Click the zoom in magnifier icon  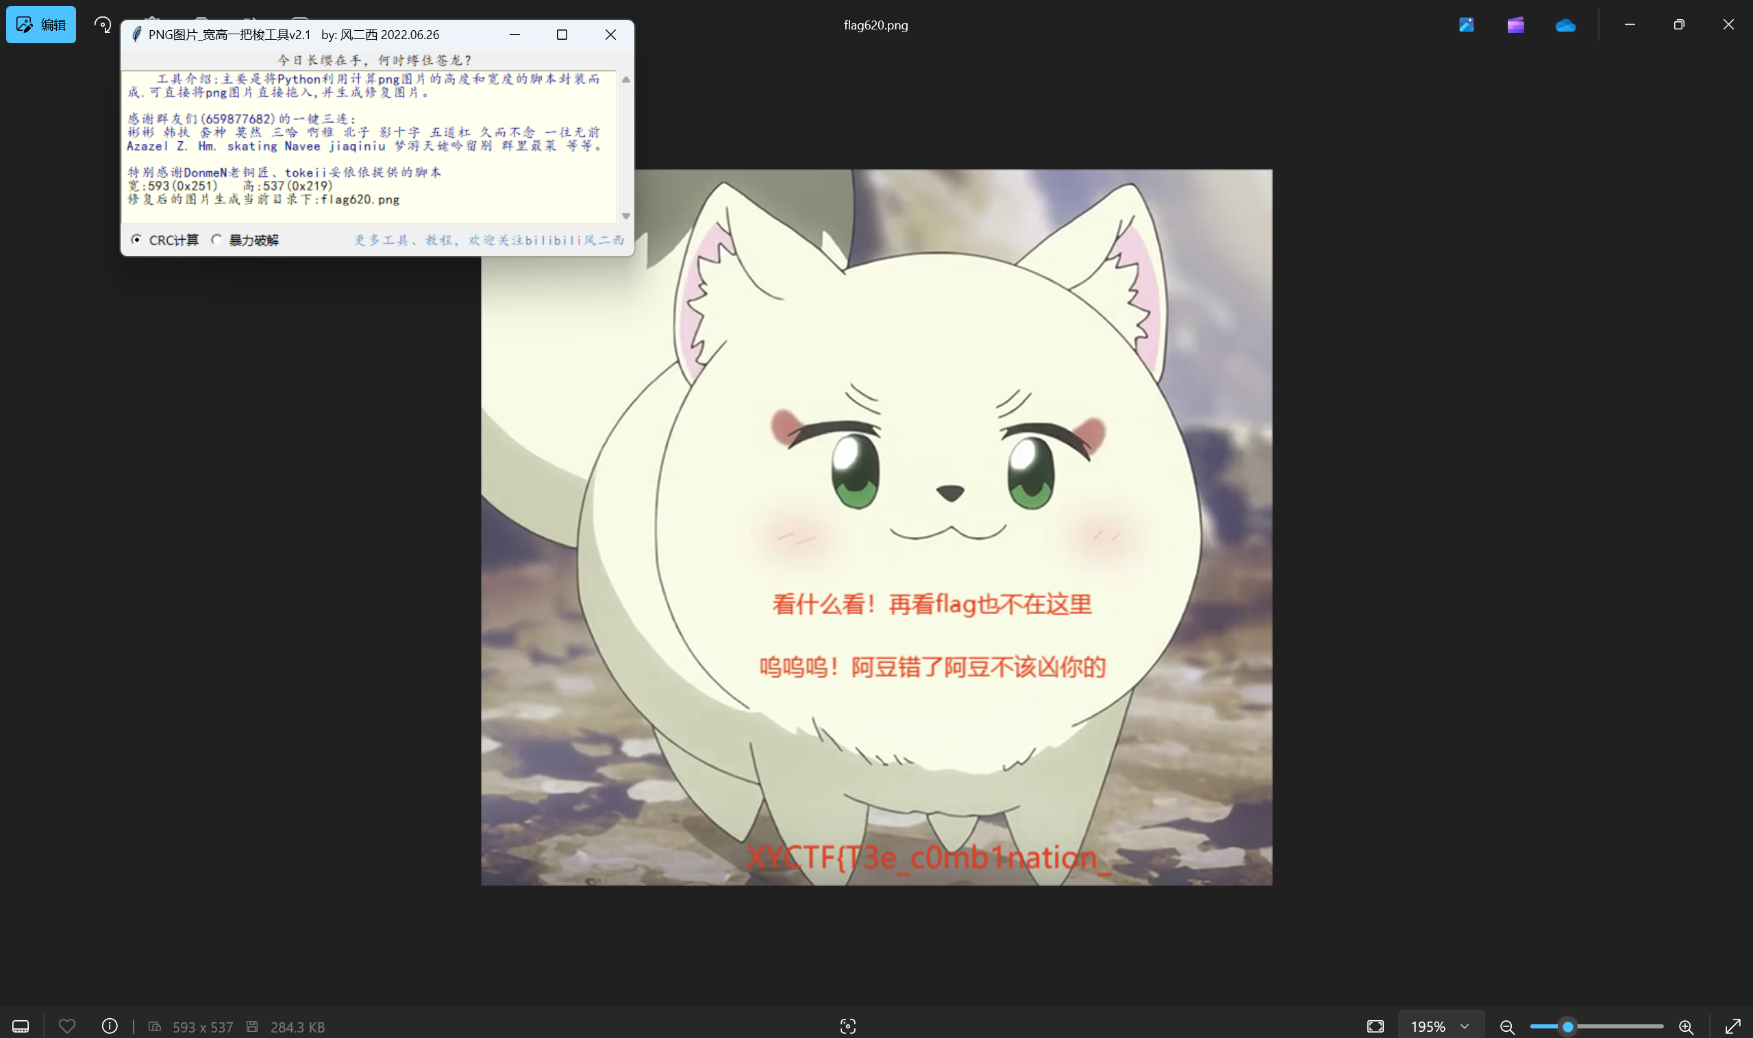coord(1686,1027)
